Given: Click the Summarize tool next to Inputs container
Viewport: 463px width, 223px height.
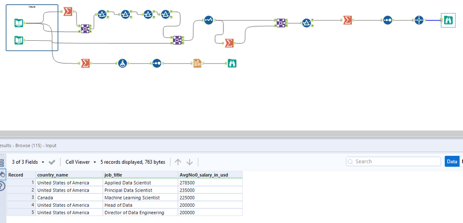Looking at the screenshot, I should (x=68, y=12).
